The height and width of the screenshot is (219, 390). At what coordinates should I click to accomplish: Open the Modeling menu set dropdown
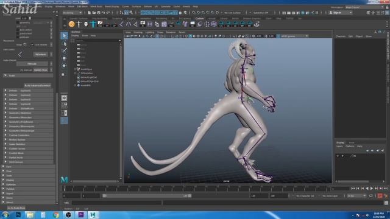pos(73,13)
